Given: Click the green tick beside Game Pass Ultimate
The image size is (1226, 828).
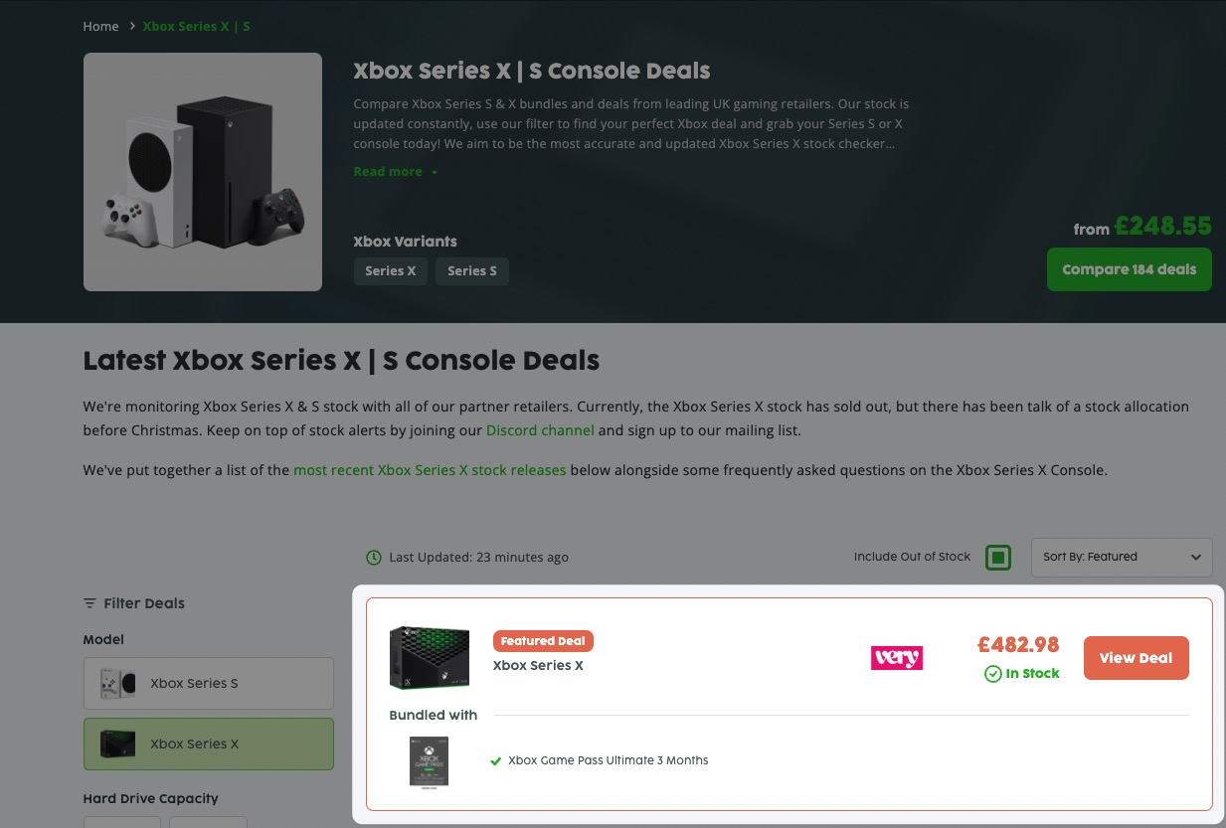Looking at the screenshot, I should 495,761.
